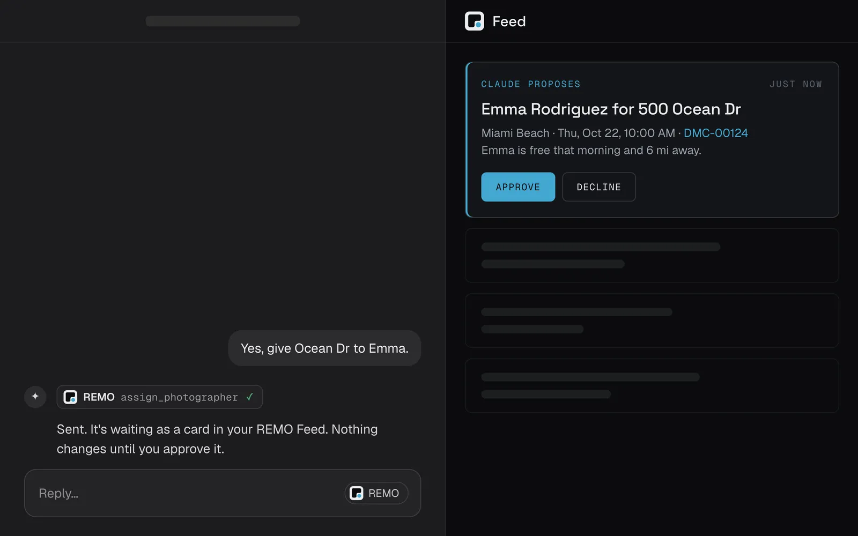The width and height of the screenshot is (858, 536).
Task: Click the REMO icon in the reply box
Action: point(357,493)
